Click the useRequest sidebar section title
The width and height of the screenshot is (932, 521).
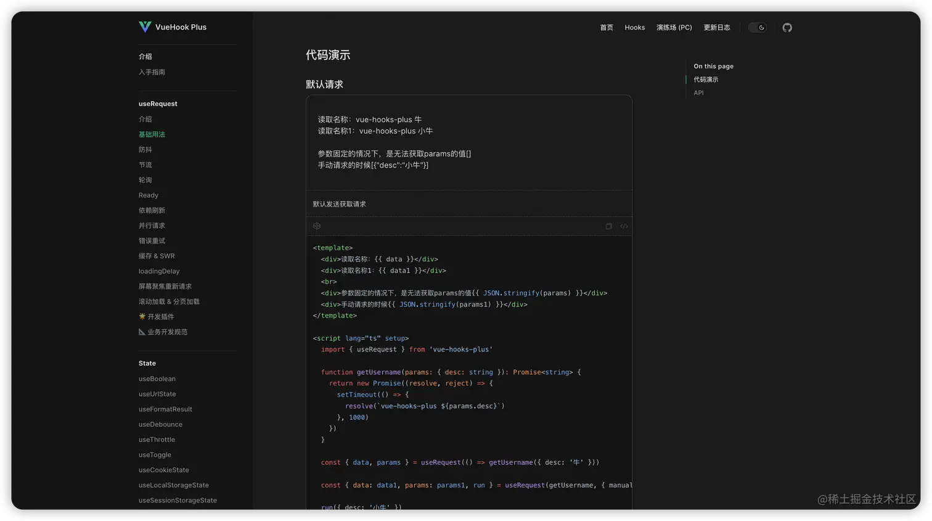(158, 104)
